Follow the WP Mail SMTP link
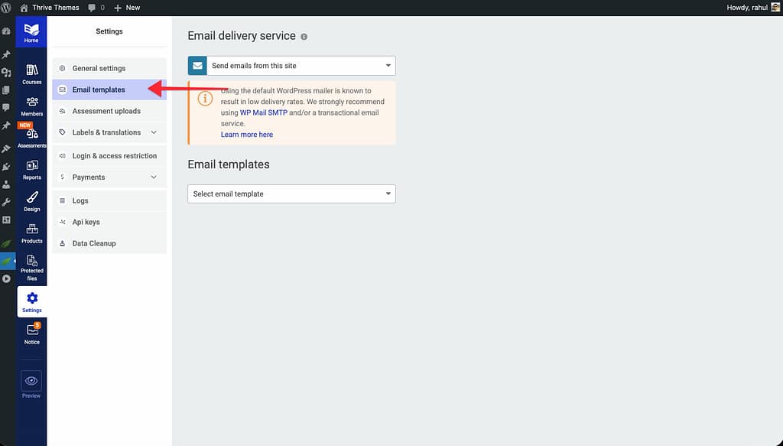The image size is (783, 446). tap(263, 112)
